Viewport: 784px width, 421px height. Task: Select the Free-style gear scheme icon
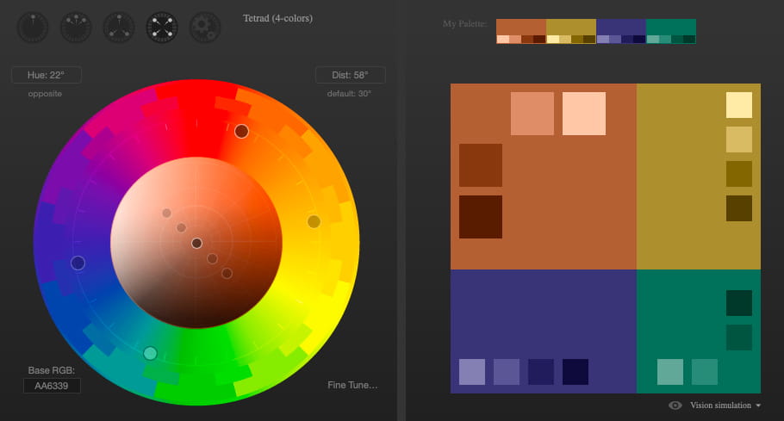(205, 27)
